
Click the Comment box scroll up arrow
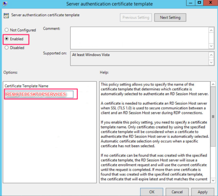point(211,30)
